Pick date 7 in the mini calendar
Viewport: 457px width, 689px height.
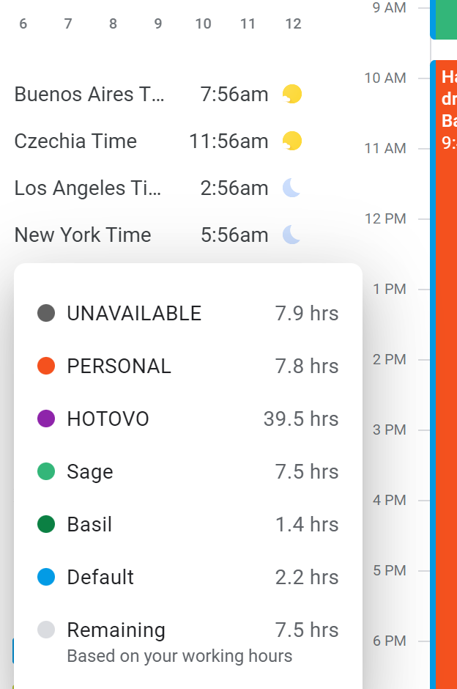click(x=68, y=23)
